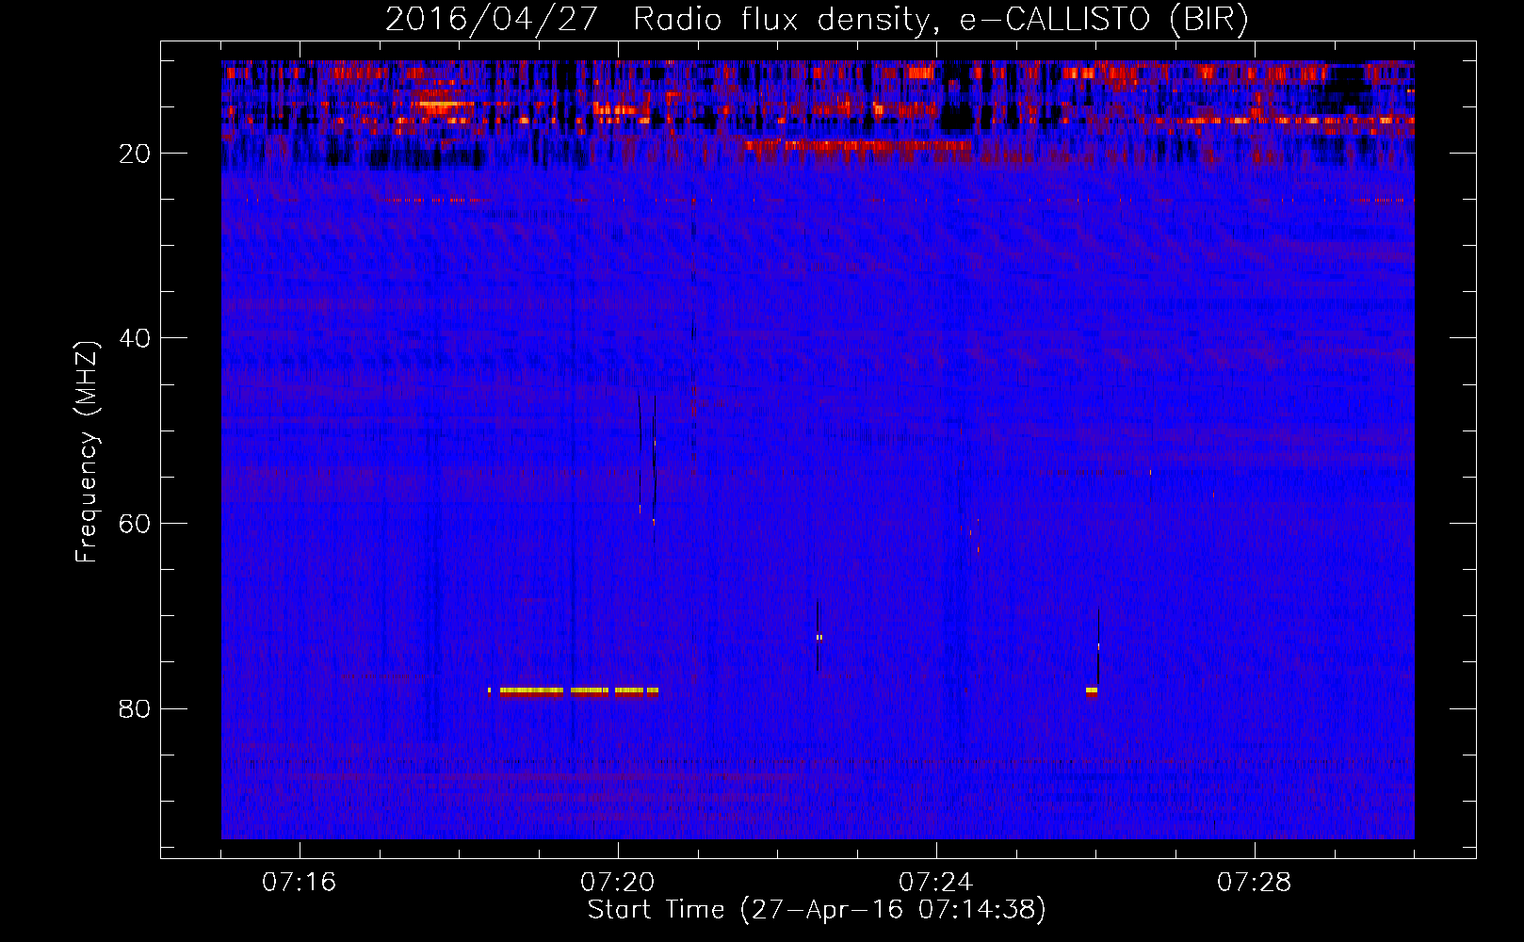1524x942 pixels.
Task: Click the 60 frequency tick label
Action: (136, 524)
